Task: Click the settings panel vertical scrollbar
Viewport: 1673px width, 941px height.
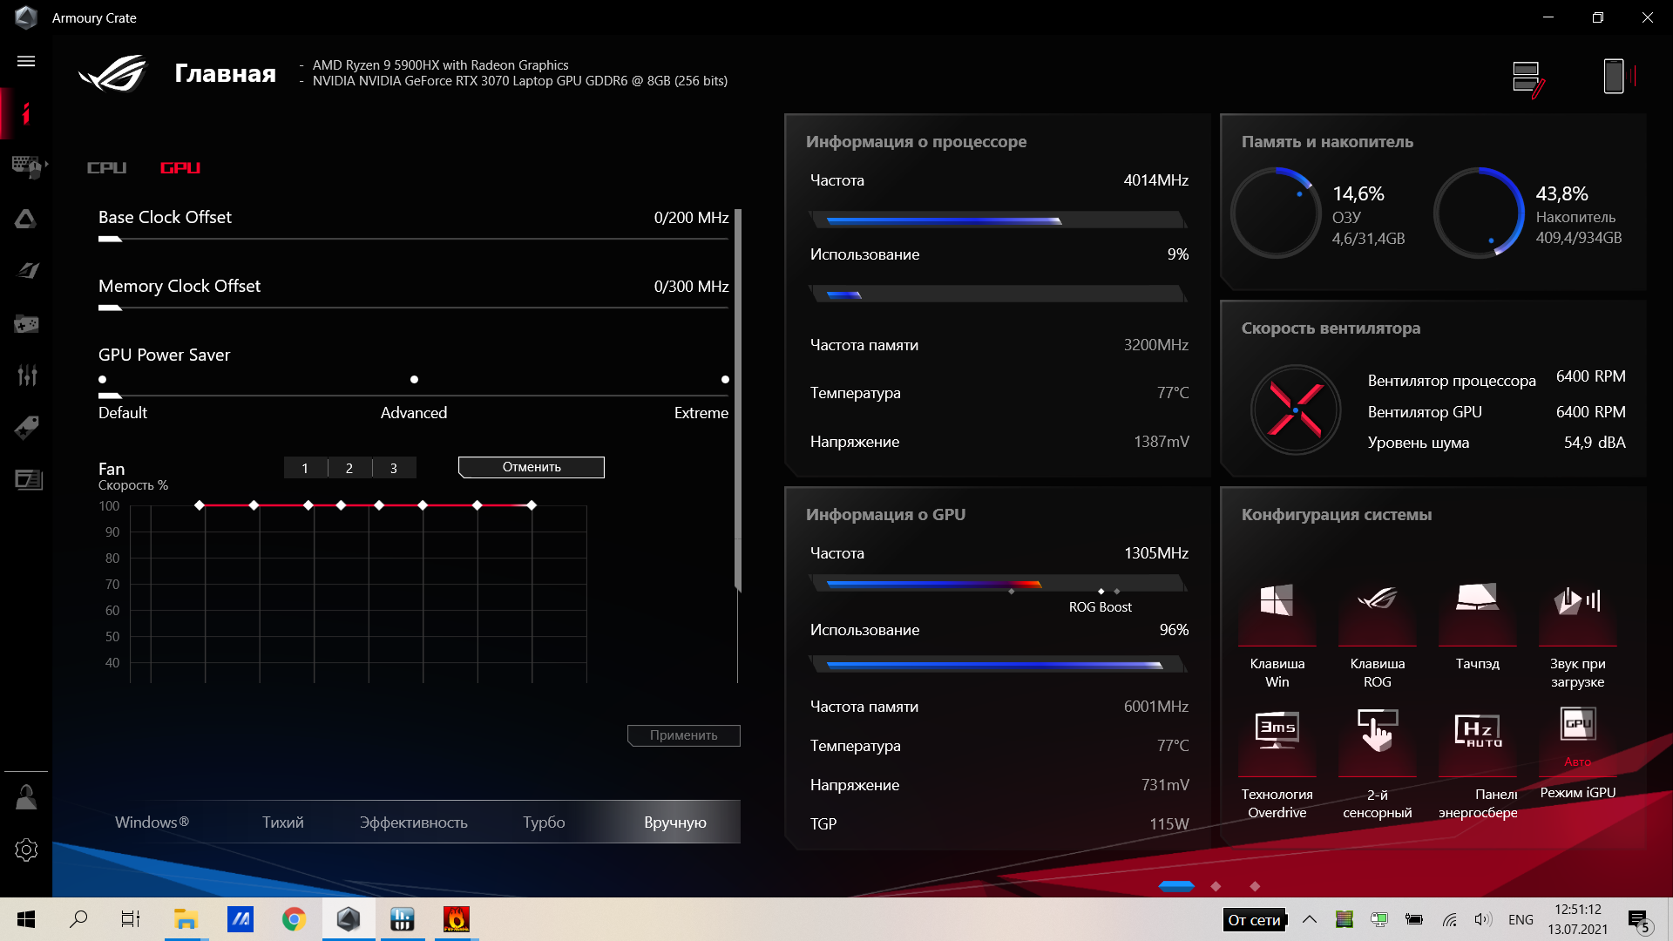Action: tap(738, 401)
